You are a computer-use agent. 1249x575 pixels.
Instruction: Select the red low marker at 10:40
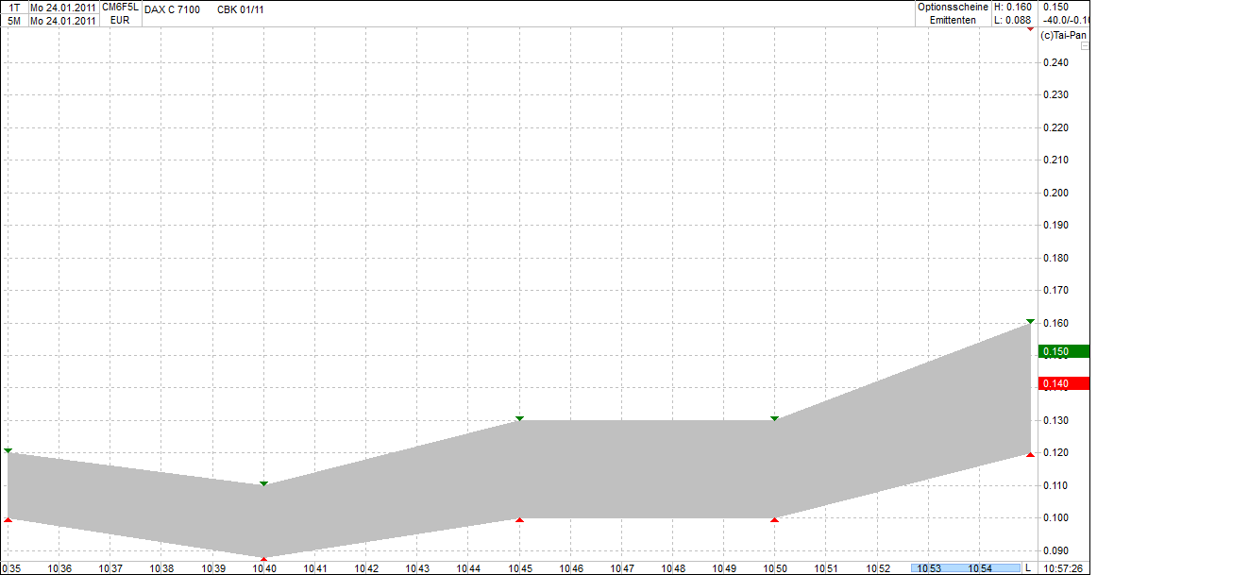(x=262, y=557)
